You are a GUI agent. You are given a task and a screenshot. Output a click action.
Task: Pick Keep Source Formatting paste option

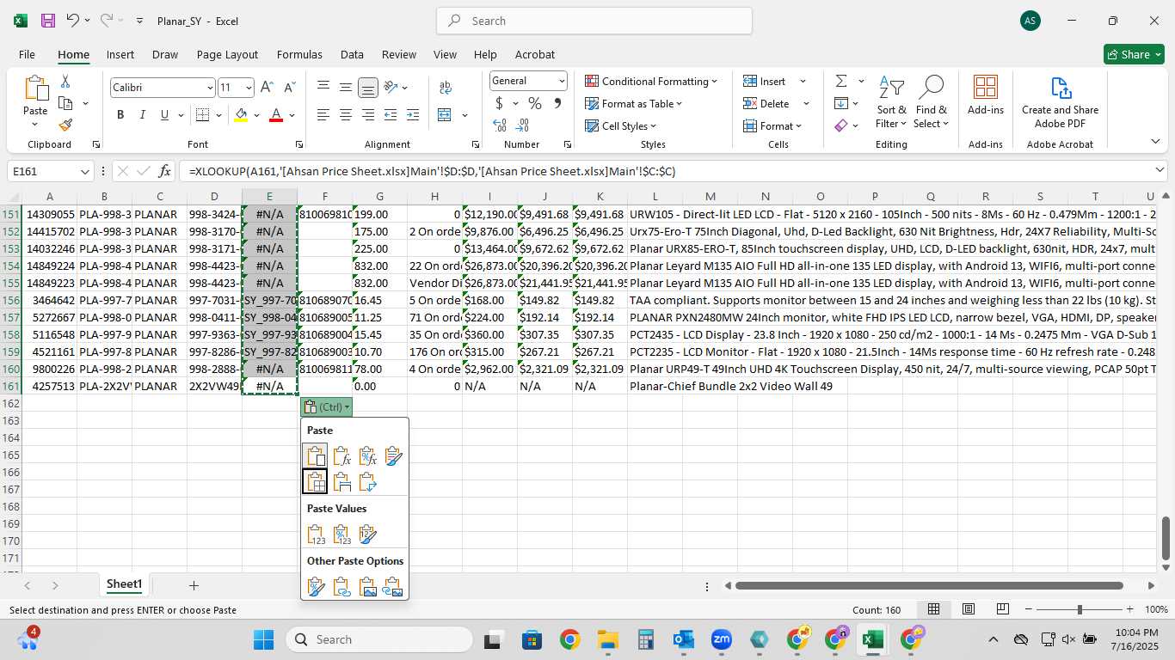394,456
